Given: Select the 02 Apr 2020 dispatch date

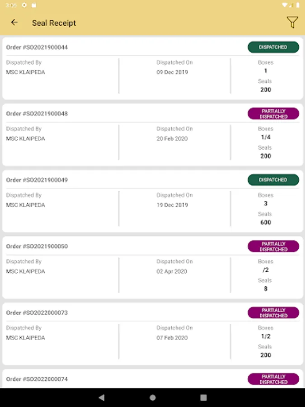Looking at the screenshot, I should (172, 272).
